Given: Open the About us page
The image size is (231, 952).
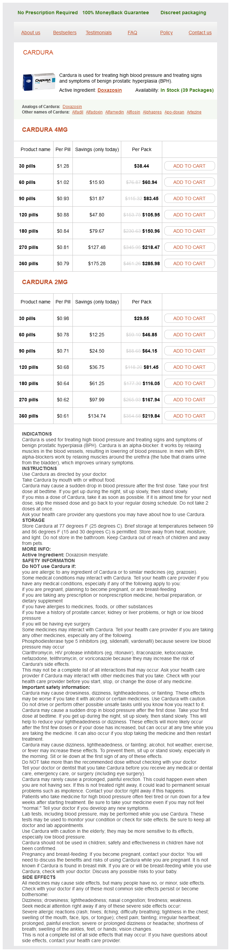Looking at the screenshot, I should [31, 33].
